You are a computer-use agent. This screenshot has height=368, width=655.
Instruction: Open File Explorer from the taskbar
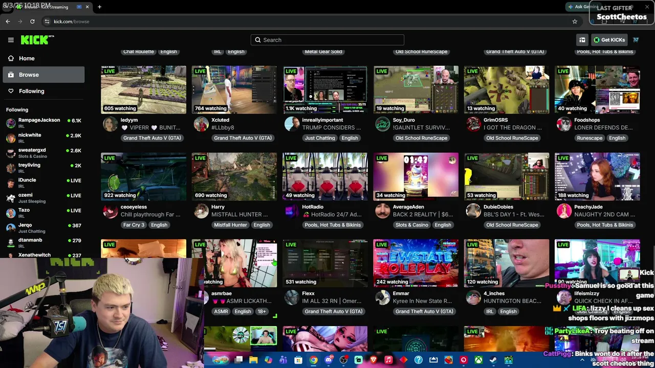(x=253, y=360)
